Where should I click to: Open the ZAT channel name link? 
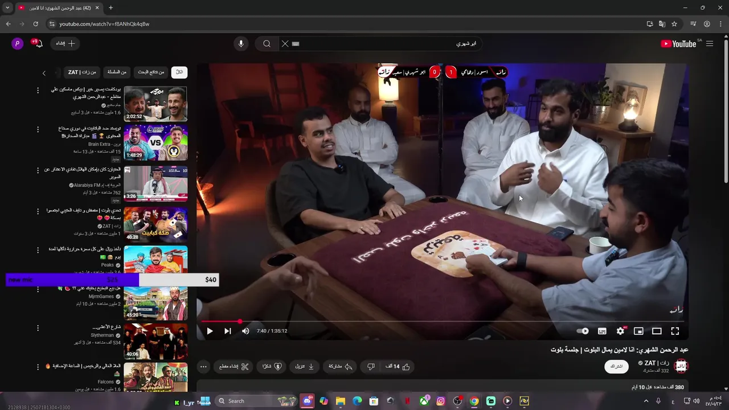[x=657, y=363]
